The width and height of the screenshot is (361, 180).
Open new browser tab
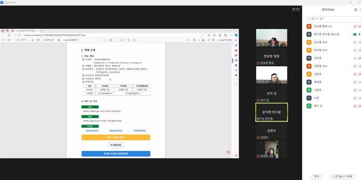42,30
